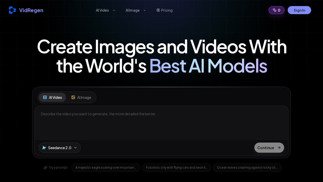Open the VidRegen home link text
This screenshot has width=323, height=182.
pyautogui.click(x=31, y=10)
